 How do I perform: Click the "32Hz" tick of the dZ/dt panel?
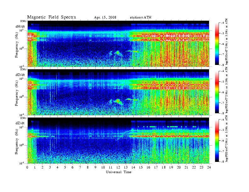23,118
